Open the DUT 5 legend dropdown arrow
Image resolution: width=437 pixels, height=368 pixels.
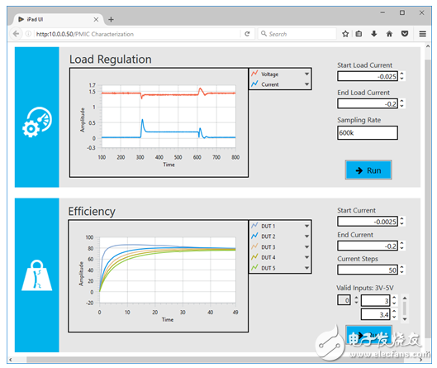pyautogui.click(x=306, y=268)
